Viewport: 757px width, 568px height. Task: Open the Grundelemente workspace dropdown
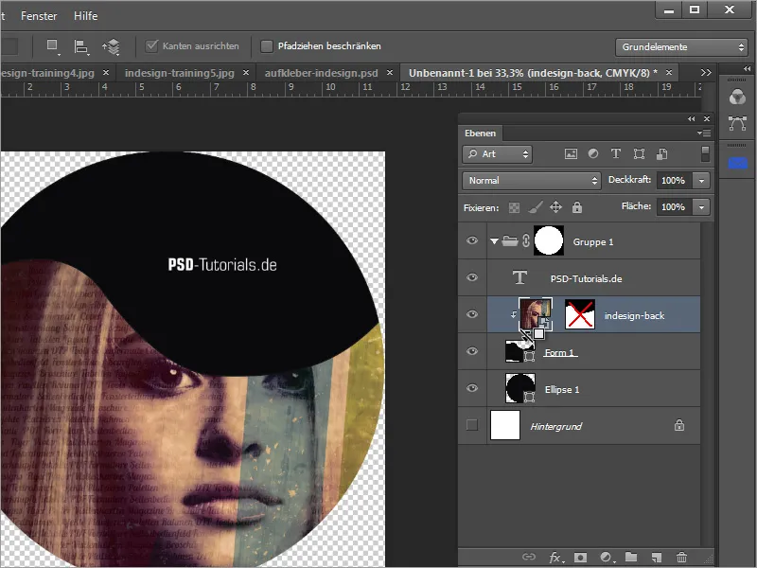[x=681, y=47]
